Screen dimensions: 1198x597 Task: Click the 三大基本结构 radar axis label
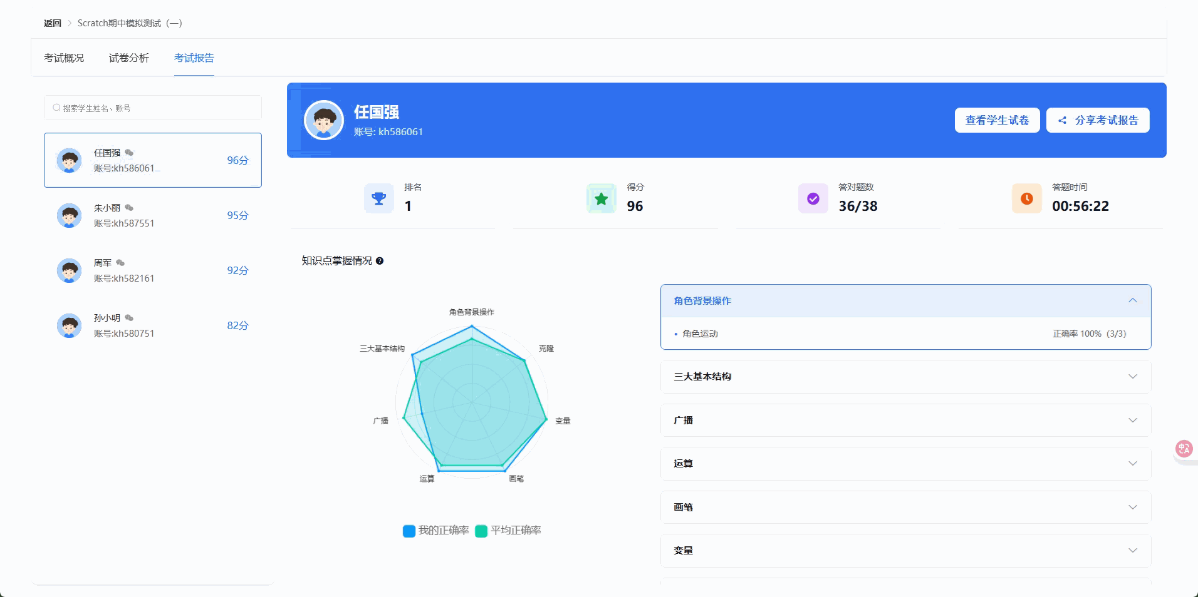[382, 349]
